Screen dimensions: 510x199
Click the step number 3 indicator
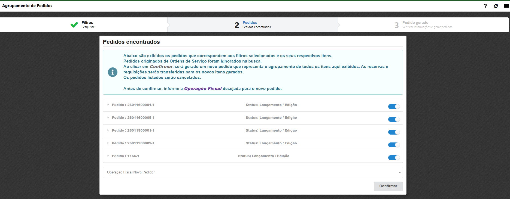coord(396,25)
